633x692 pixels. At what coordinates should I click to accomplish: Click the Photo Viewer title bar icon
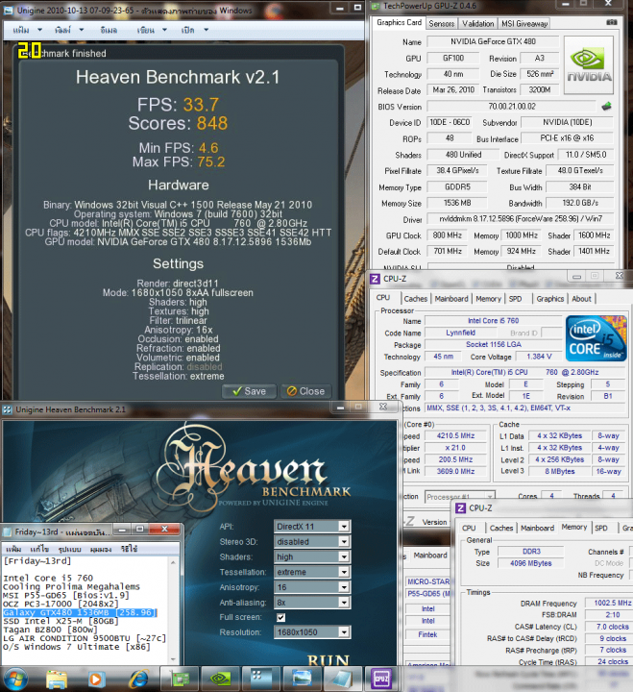[x=8, y=11]
